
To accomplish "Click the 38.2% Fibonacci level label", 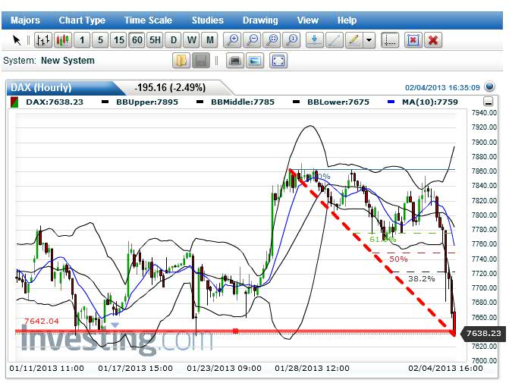I will [x=421, y=279].
